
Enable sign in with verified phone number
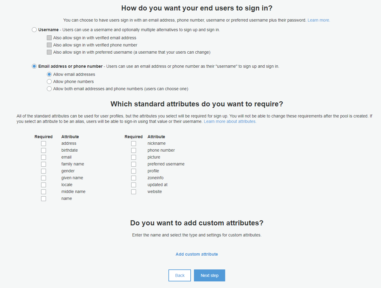click(x=49, y=45)
